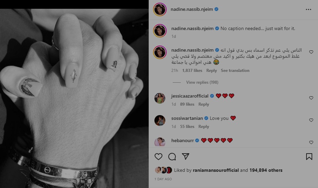Reply to jessicaazarofficial's comment
The image size is (318, 188).
204,104
